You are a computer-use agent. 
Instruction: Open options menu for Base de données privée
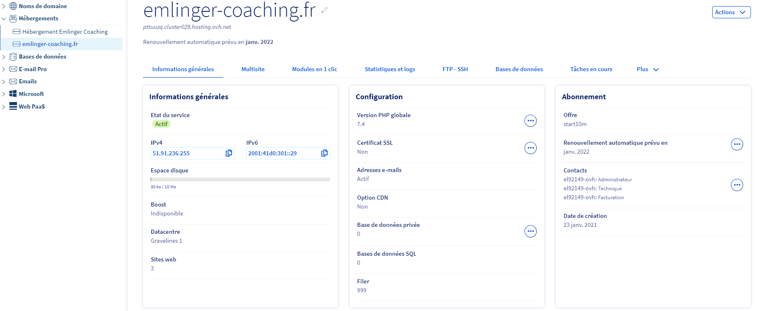530,231
